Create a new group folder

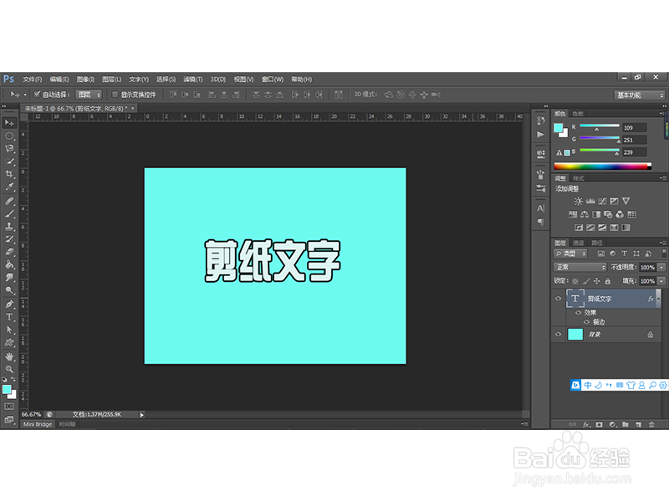coord(626,424)
